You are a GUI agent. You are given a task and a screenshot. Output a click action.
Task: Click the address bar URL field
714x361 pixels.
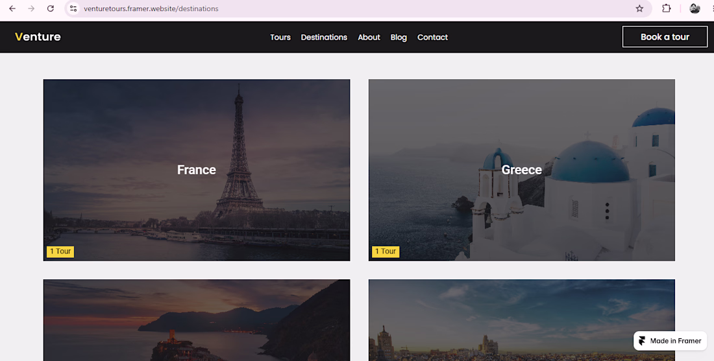[x=358, y=8]
